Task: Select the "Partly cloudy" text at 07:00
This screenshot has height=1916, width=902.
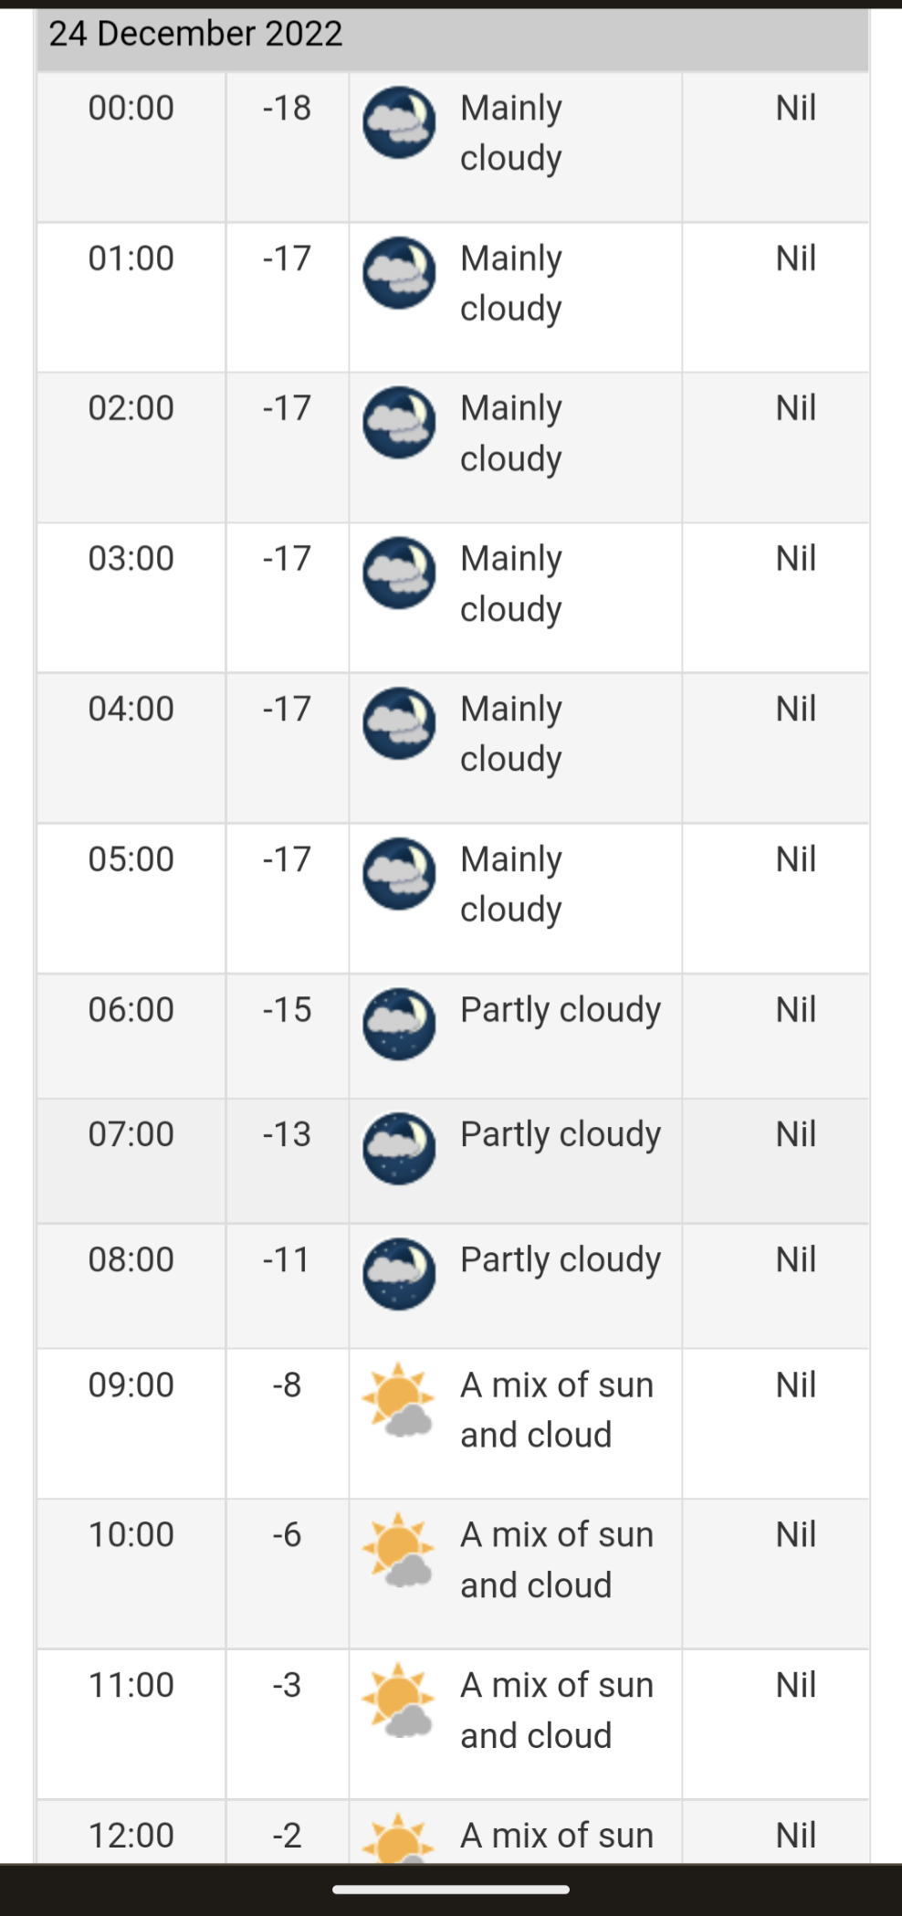Action: click(560, 1134)
